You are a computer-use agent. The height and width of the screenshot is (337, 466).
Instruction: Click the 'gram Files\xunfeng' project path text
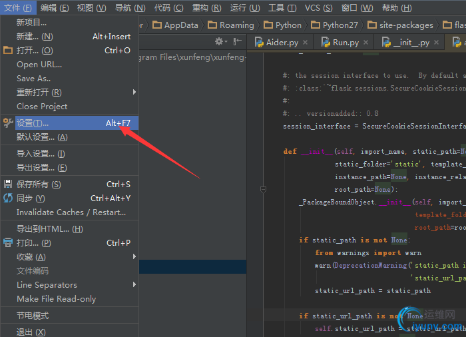click(x=192, y=57)
